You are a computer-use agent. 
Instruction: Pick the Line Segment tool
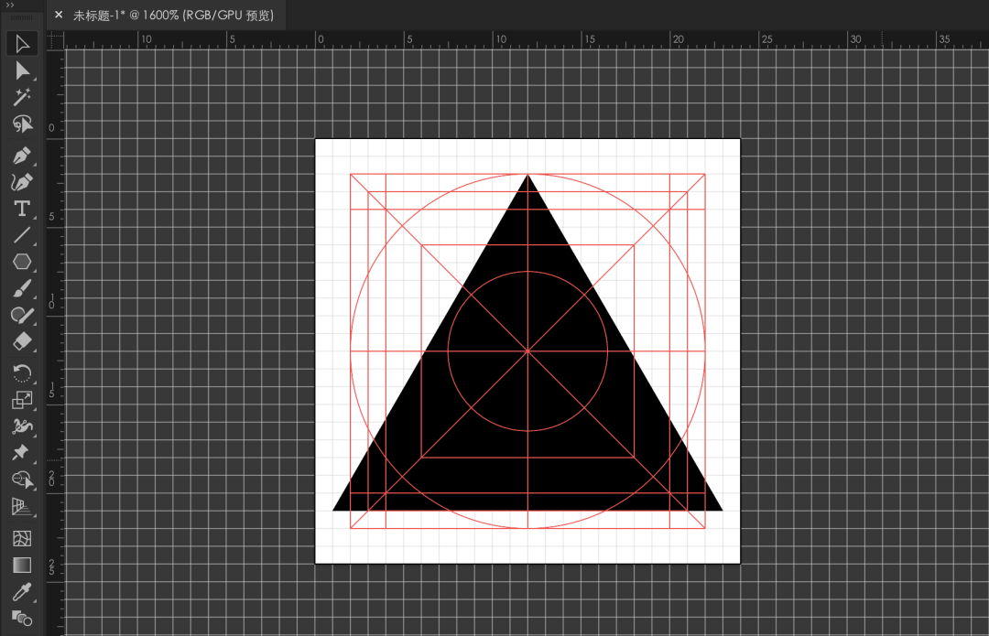[21, 235]
